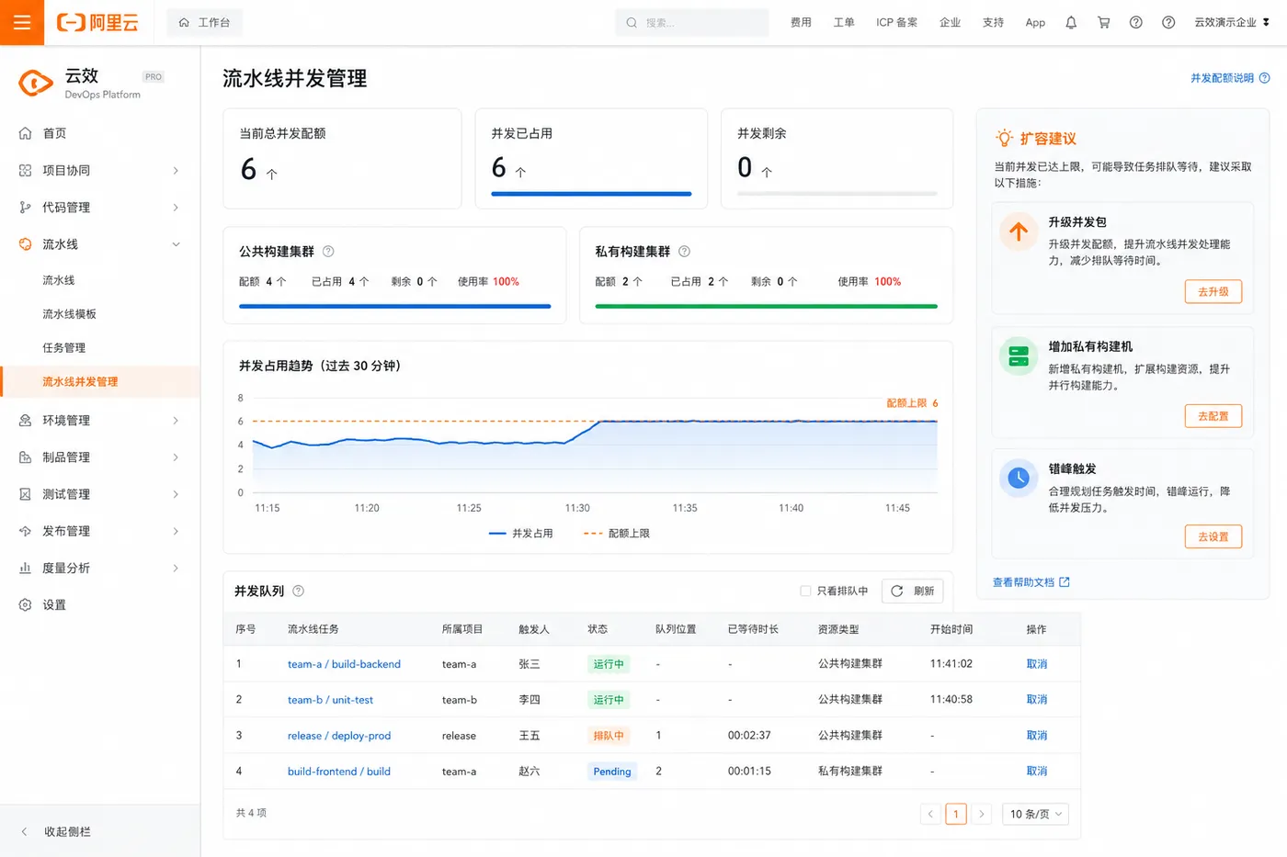Image resolution: width=1287 pixels, height=857 pixels.
Task: Click the 并发已占用 blue progress bar
Action: point(591,194)
